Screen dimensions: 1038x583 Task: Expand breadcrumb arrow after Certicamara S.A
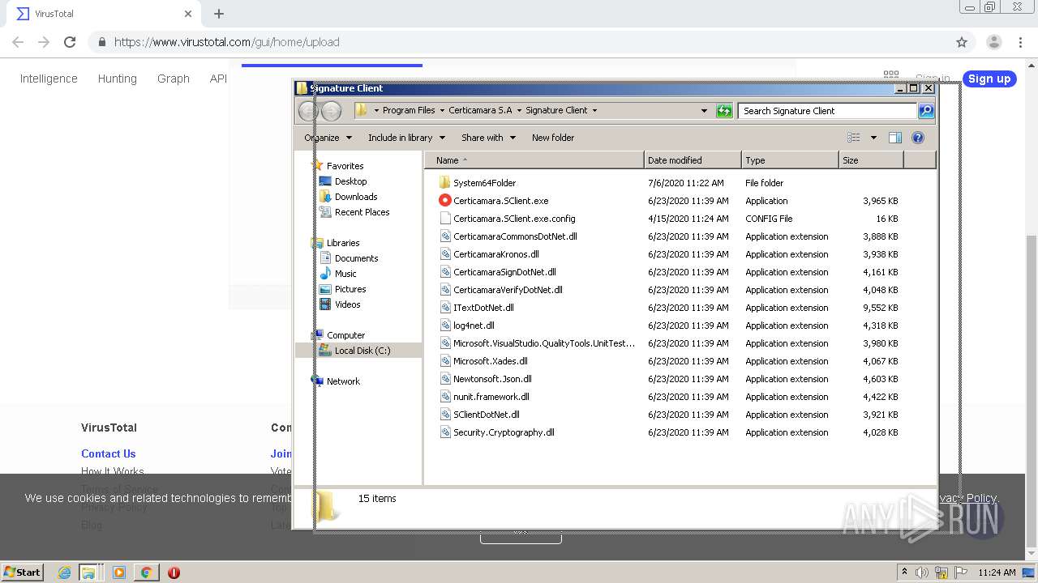[519, 111]
